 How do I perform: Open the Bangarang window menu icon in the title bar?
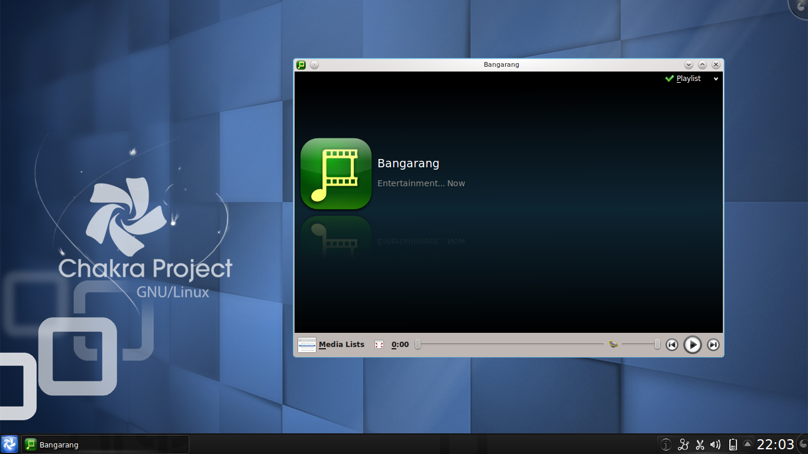(301, 65)
